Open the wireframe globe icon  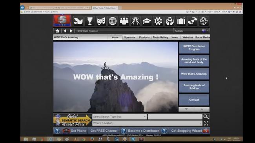(113, 21)
